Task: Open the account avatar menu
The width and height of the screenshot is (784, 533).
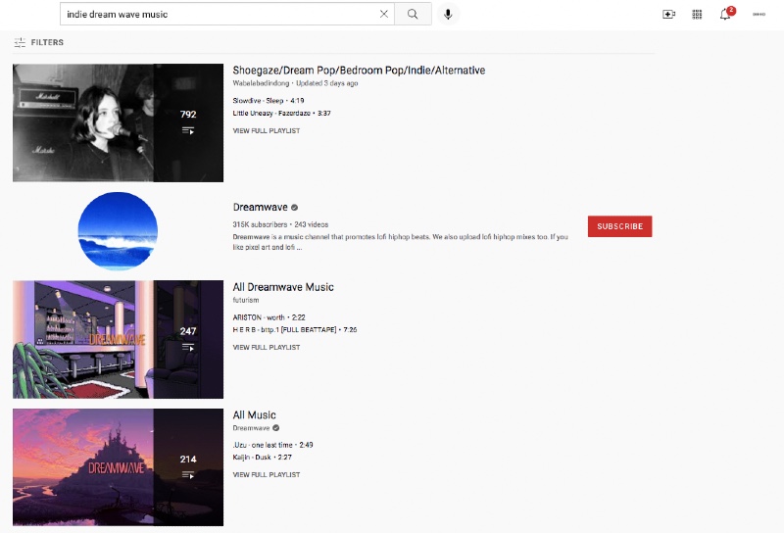Action: (759, 14)
